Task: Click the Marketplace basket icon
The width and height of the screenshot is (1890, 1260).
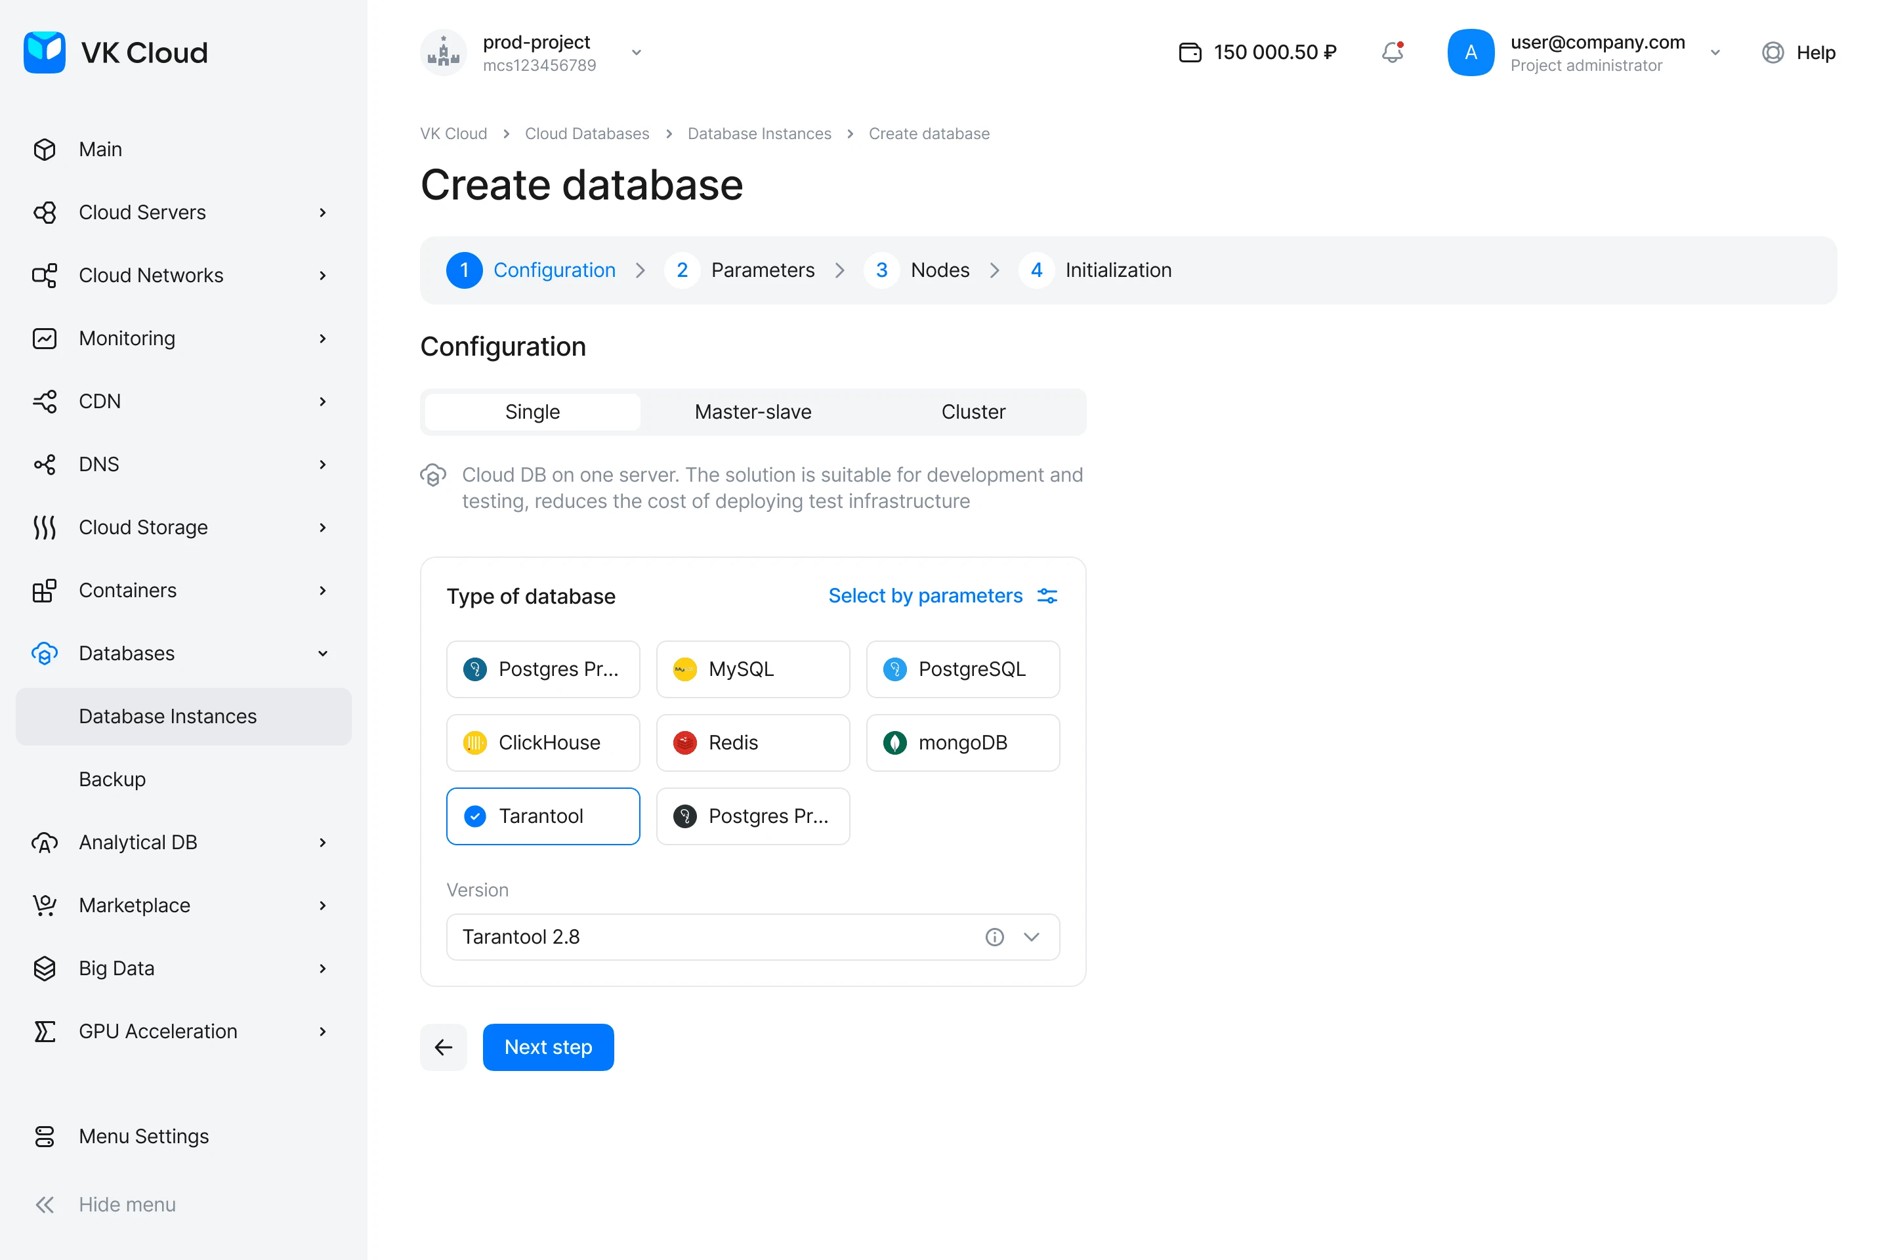Action: 45,906
